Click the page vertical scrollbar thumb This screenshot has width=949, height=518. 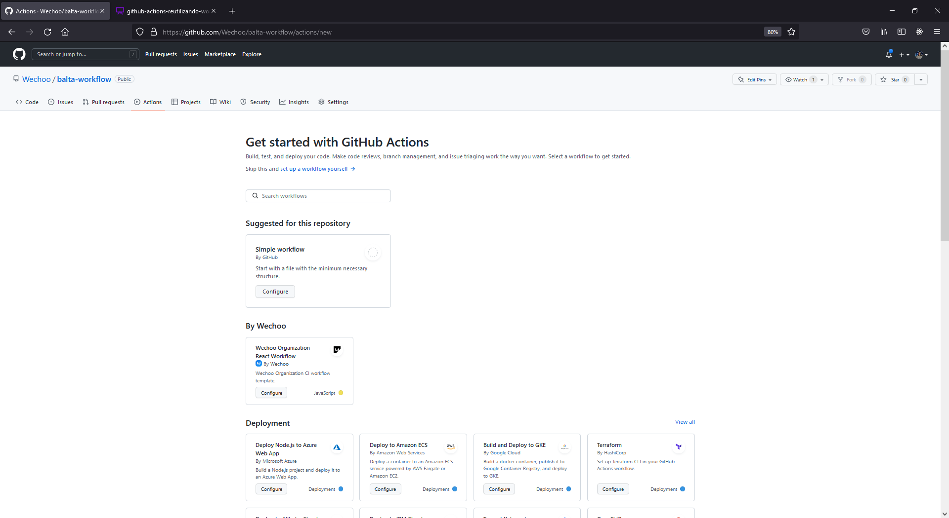coord(945,145)
